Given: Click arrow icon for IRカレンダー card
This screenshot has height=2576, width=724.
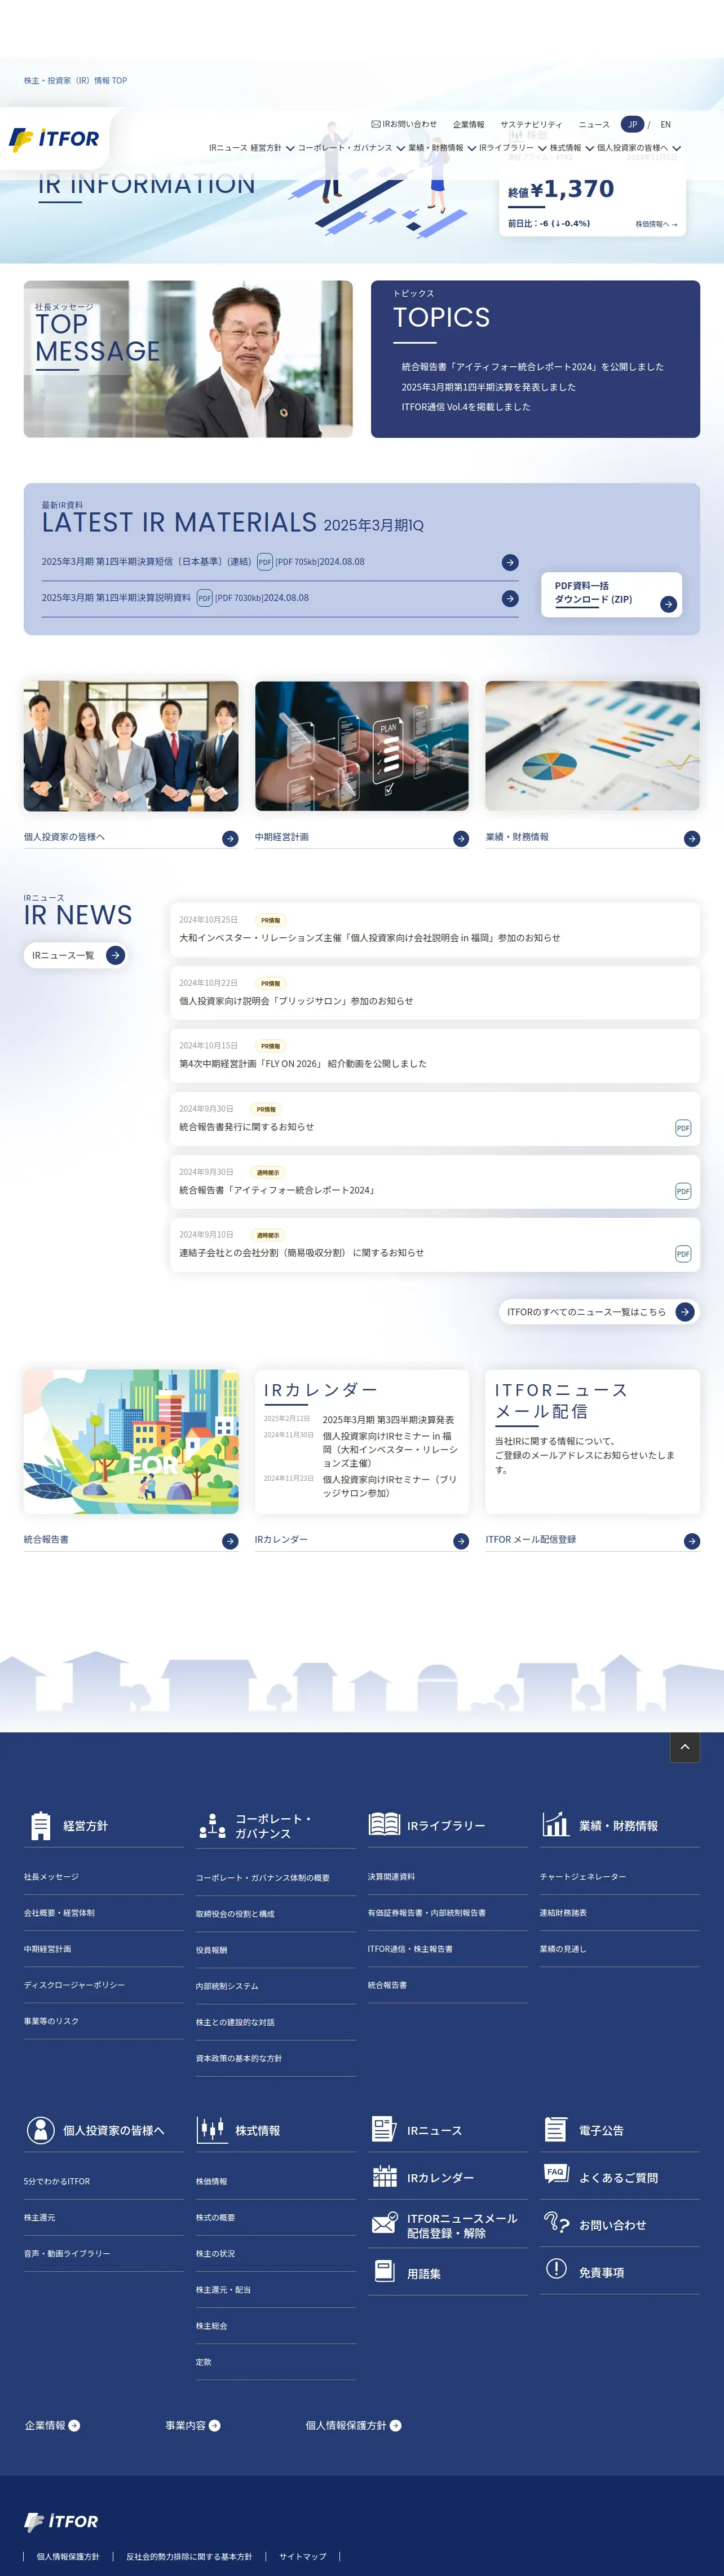Looking at the screenshot, I should [x=461, y=1541].
